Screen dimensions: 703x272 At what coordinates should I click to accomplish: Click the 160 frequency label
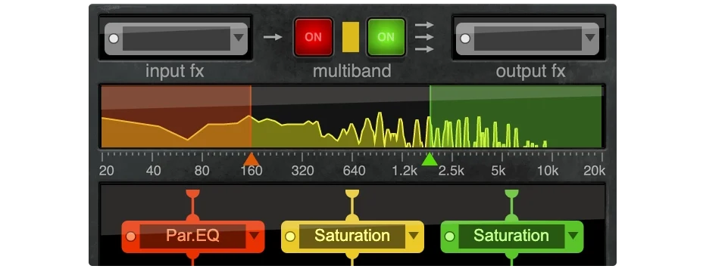pyautogui.click(x=252, y=171)
